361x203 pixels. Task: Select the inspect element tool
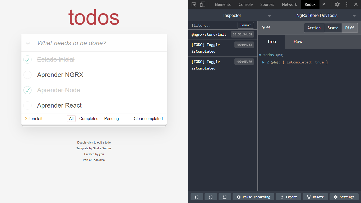tap(193, 4)
